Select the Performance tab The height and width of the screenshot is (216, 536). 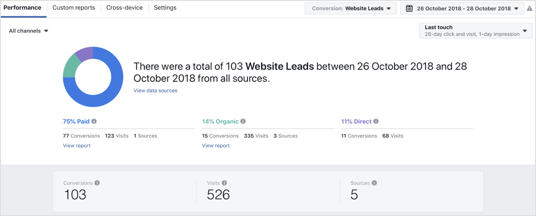point(23,8)
